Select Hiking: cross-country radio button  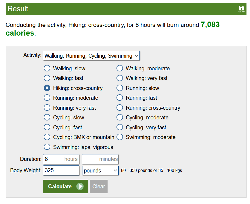47,88
